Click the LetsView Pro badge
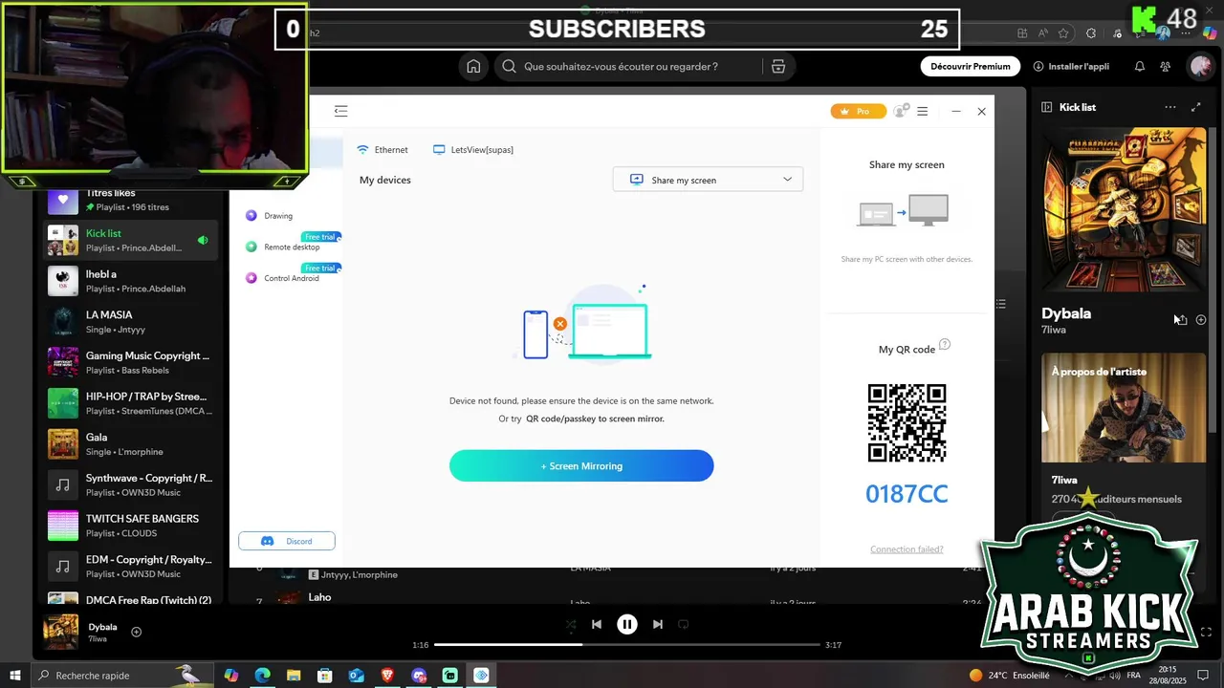This screenshot has width=1224, height=688. [858, 112]
